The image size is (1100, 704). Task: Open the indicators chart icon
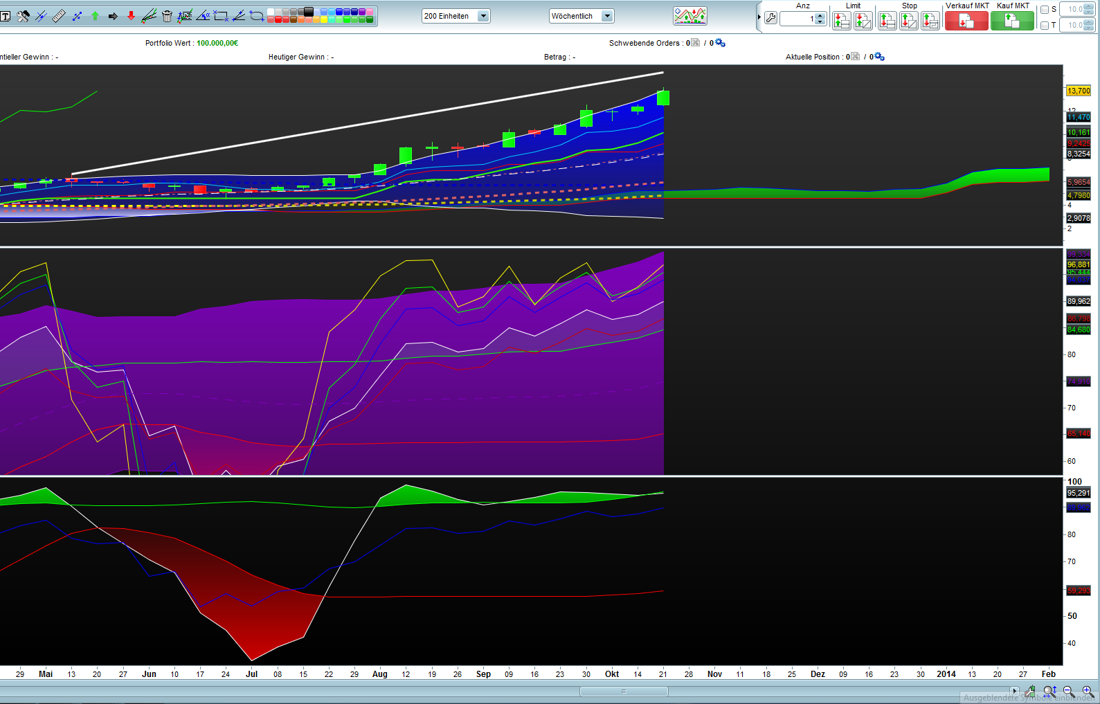pyautogui.click(x=689, y=16)
